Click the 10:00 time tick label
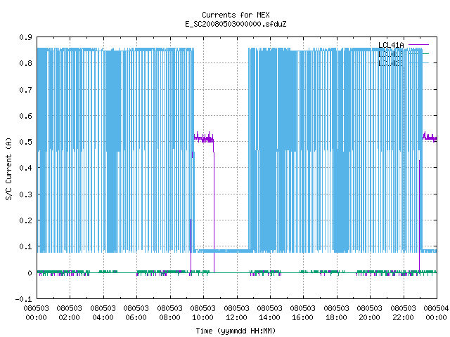450x337 pixels. 203,317
